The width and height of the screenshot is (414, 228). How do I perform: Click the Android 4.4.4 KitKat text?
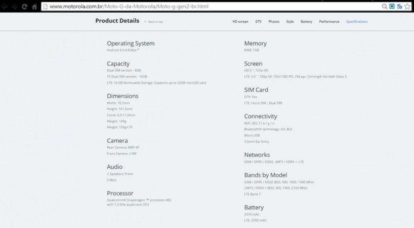click(x=123, y=50)
